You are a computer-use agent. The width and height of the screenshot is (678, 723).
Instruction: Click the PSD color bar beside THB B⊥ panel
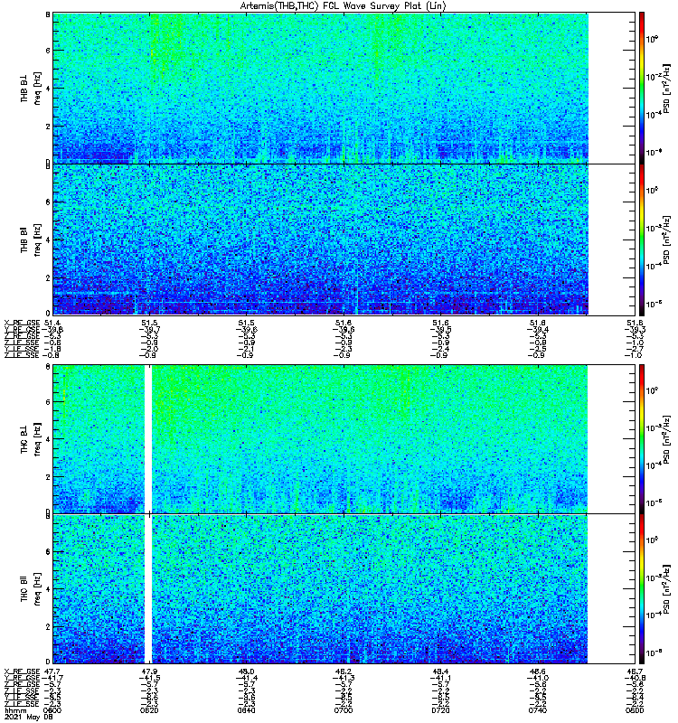click(642, 88)
